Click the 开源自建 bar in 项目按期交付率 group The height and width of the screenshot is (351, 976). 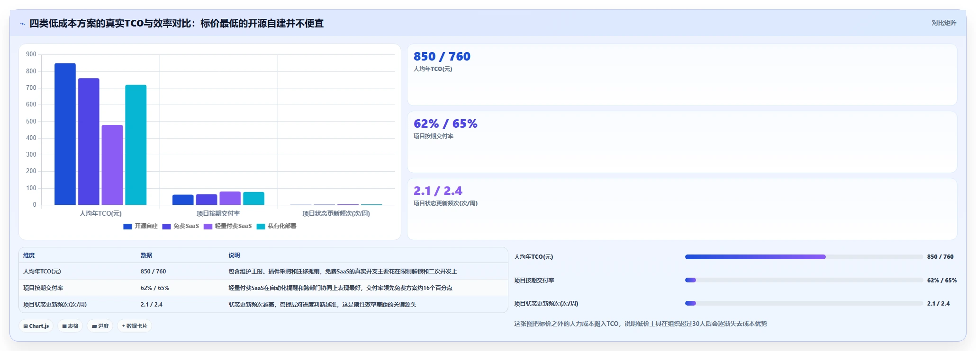coord(183,200)
